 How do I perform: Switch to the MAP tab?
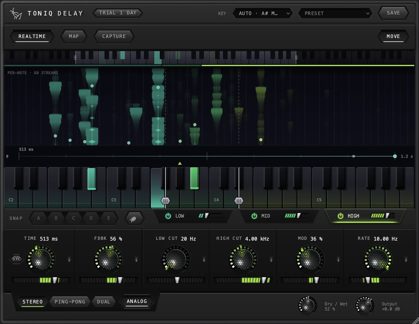coord(74,37)
